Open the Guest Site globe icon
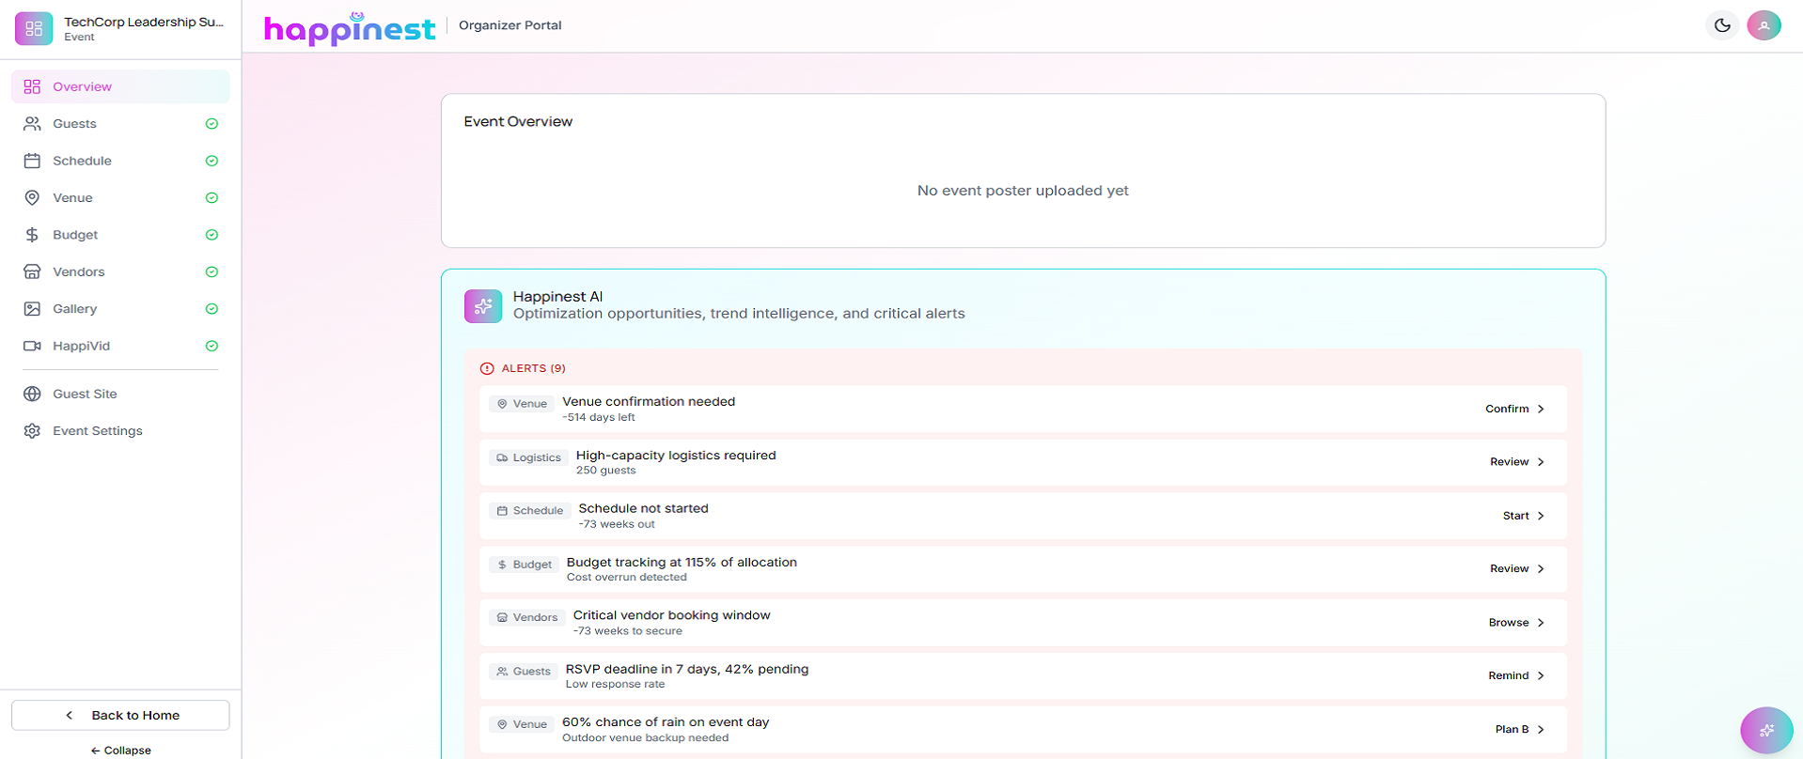 point(32,394)
